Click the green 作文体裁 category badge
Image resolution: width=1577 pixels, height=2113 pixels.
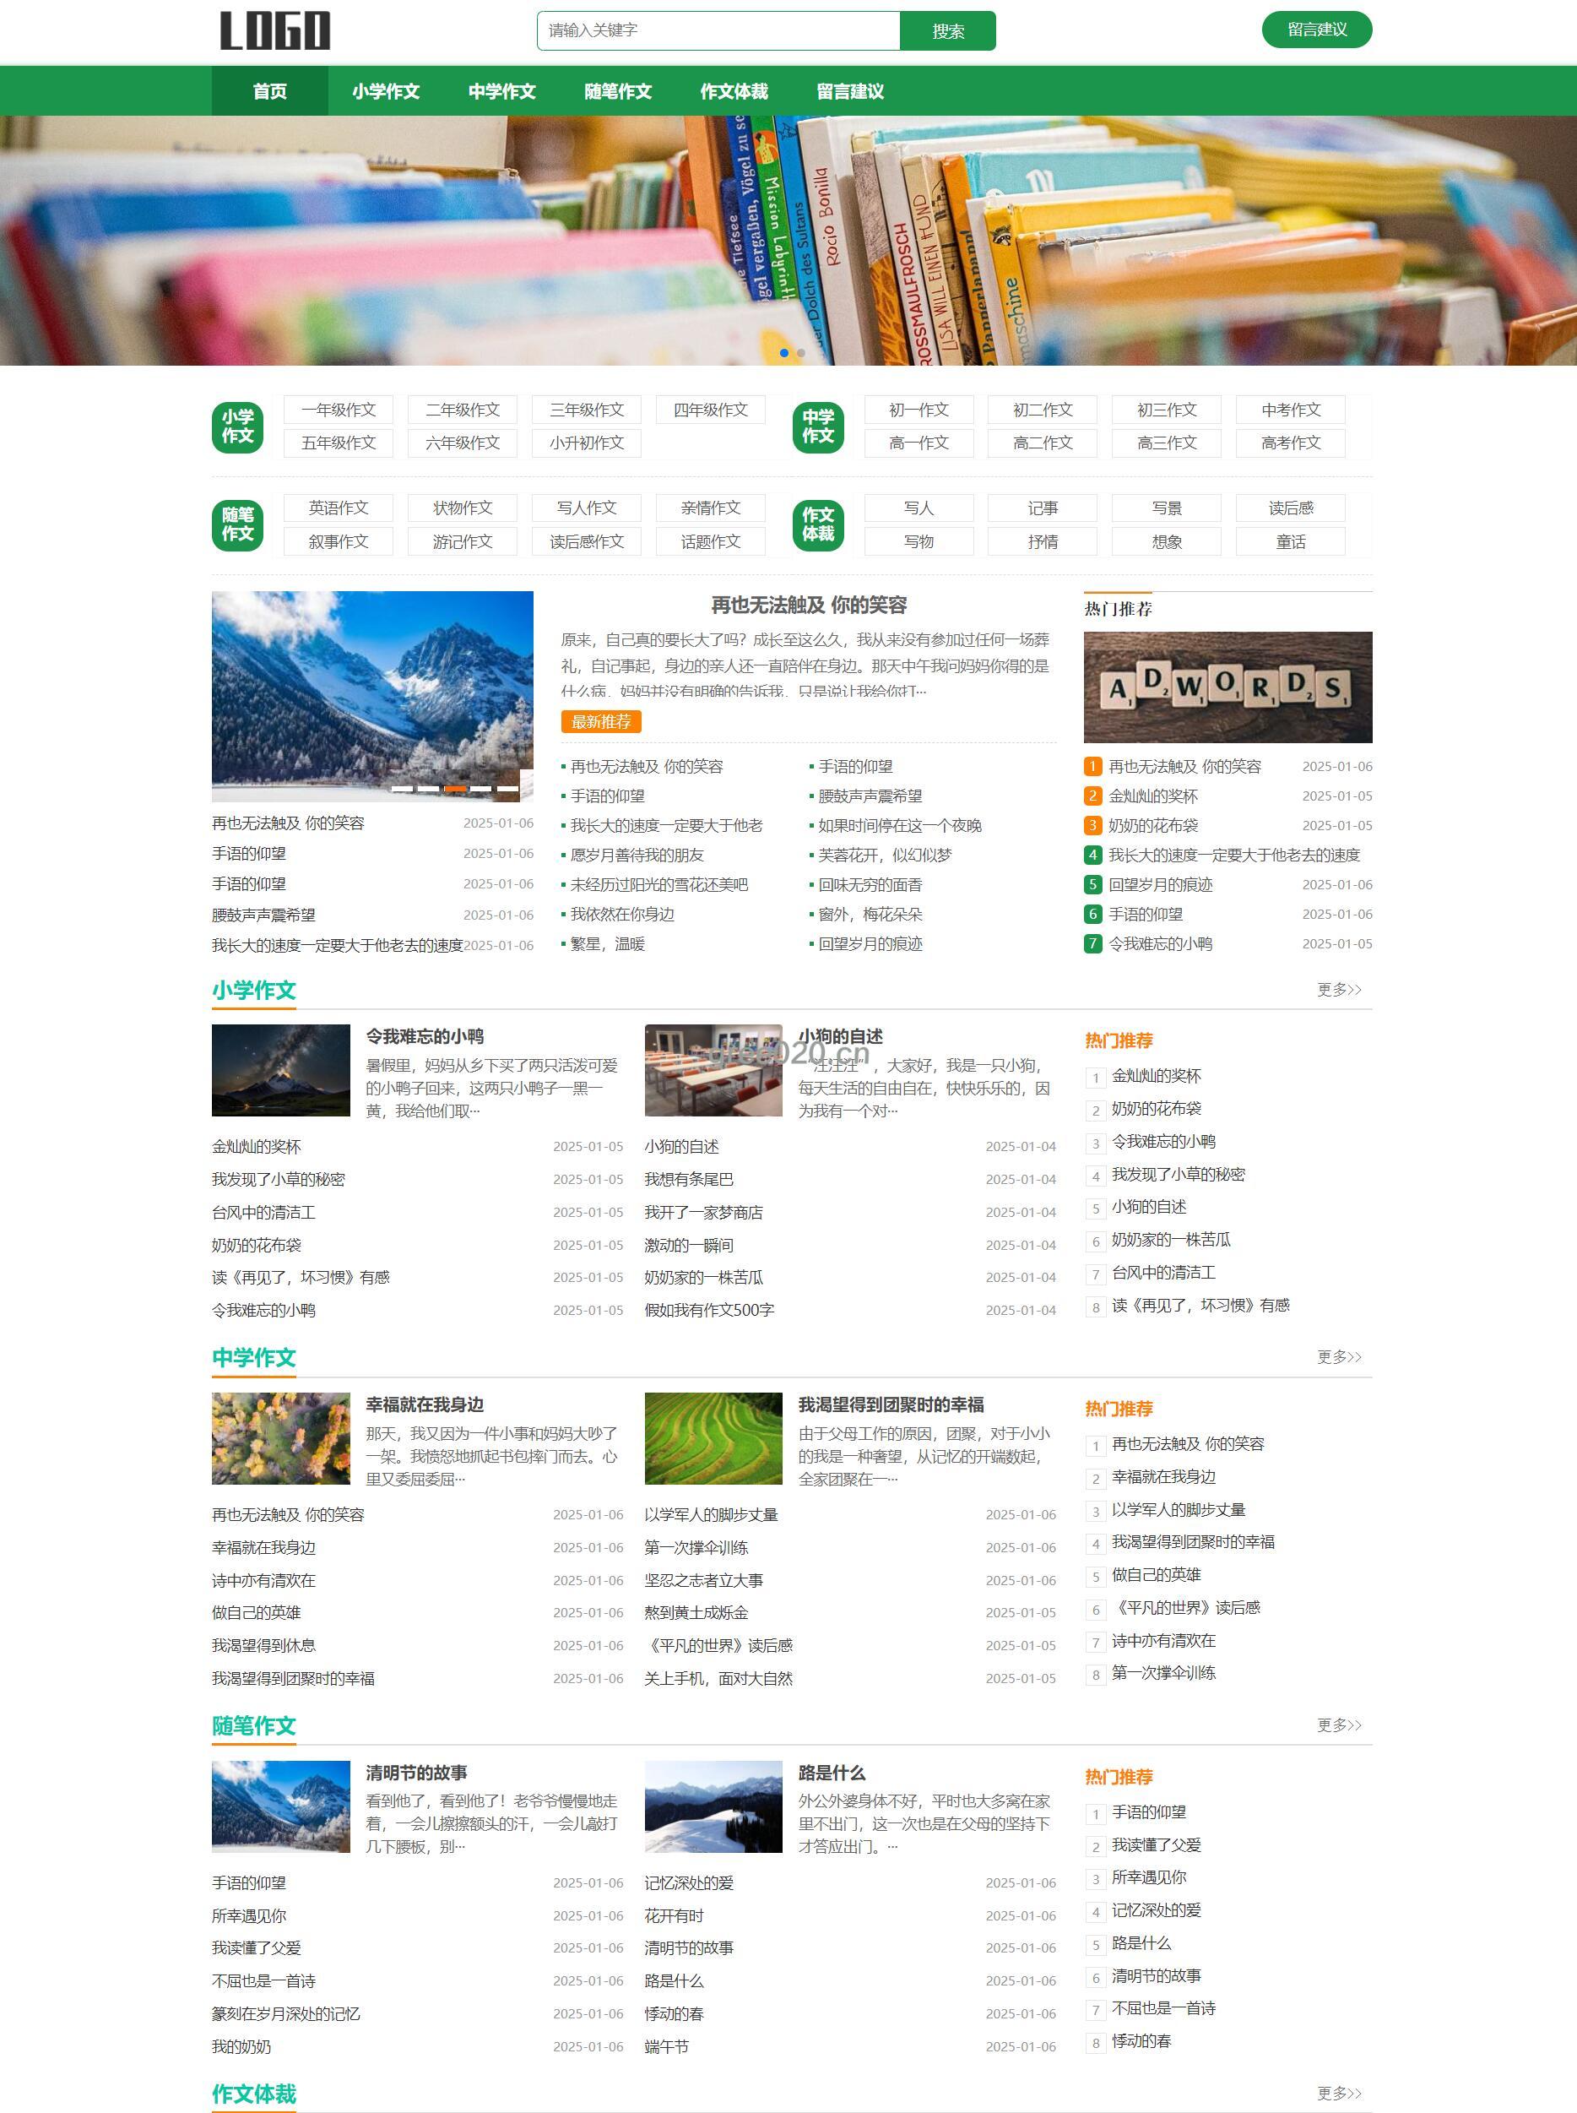(x=817, y=524)
